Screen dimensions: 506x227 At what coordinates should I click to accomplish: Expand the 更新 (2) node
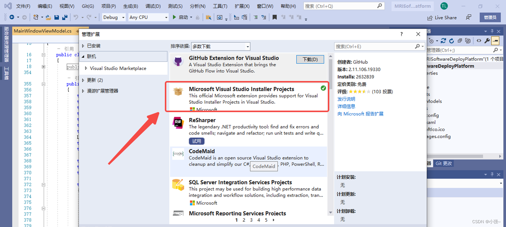tap(83, 80)
